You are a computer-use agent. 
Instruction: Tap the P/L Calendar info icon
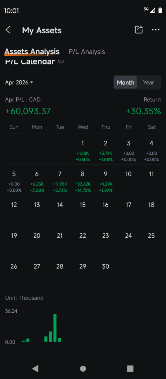pos(61,61)
